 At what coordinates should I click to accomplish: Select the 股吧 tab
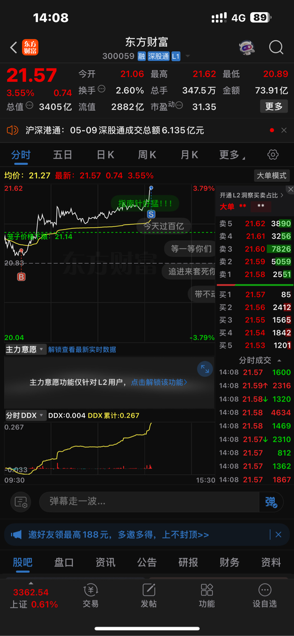point(23,562)
